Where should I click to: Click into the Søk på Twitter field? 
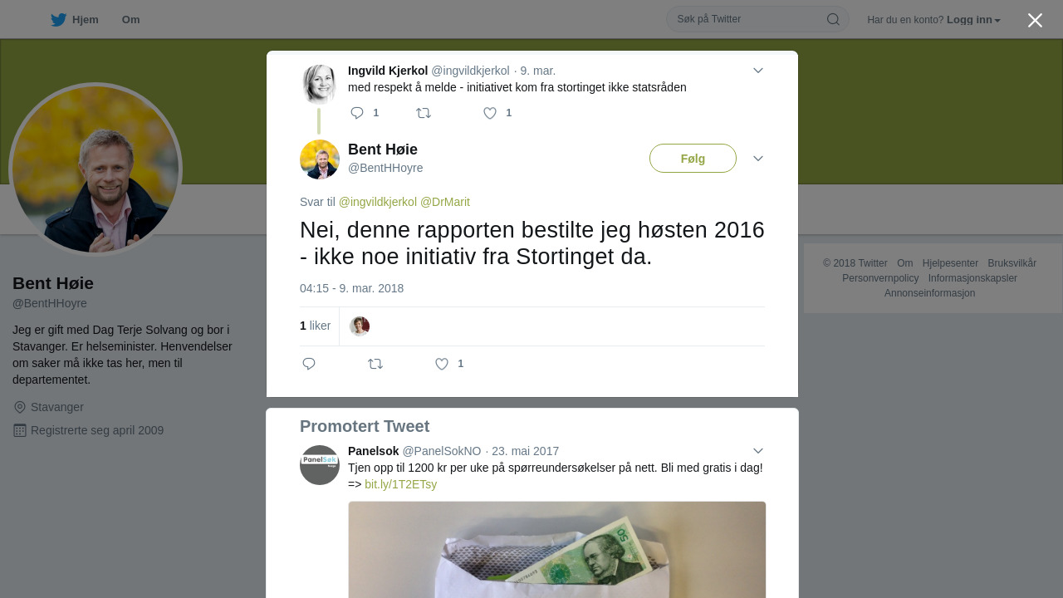pos(747,19)
